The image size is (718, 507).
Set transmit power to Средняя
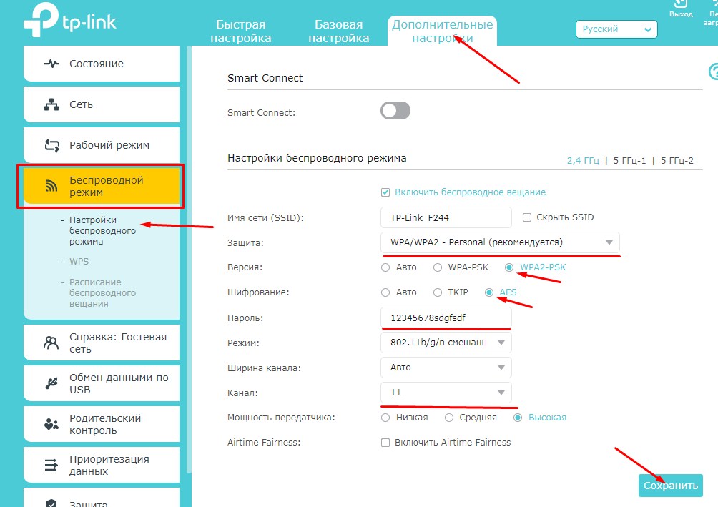coord(449,418)
